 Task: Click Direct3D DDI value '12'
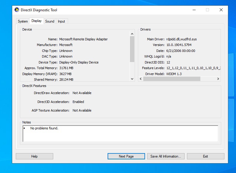point(168,62)
